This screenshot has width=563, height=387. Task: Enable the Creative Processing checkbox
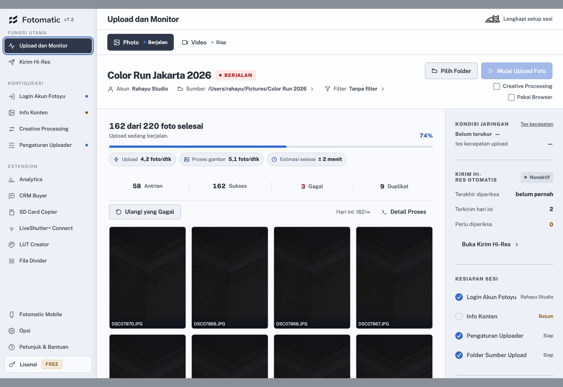(x=497, y=86)
